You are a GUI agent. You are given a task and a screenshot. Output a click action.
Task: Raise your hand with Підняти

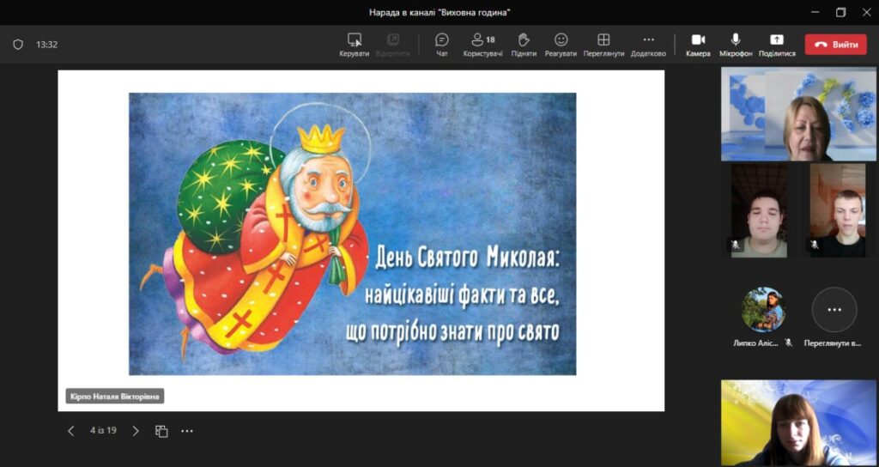(524, 45)
